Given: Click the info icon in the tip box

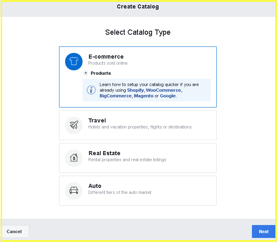Looking at the screenshot, I should click(x=91, y=90).
